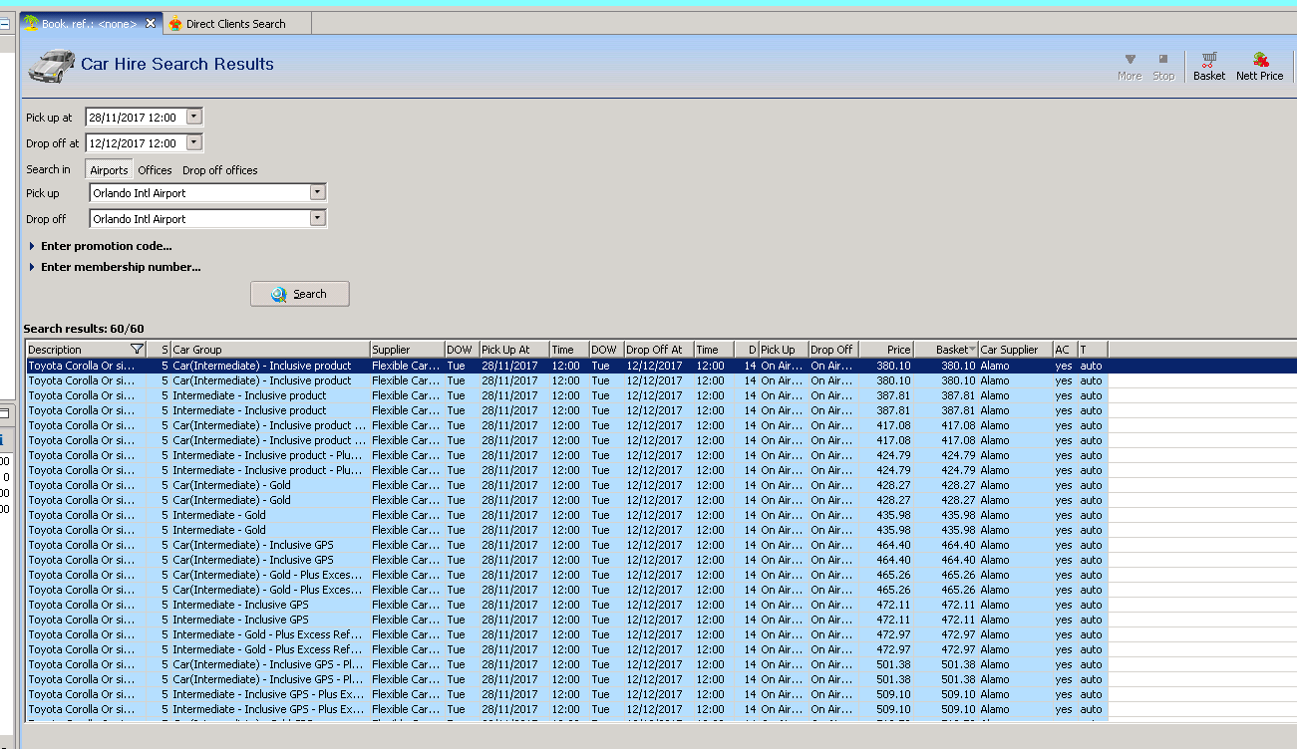The image size is (1297, 749).
Task: Sort by the Pick Up At column header
Action: 513,350
